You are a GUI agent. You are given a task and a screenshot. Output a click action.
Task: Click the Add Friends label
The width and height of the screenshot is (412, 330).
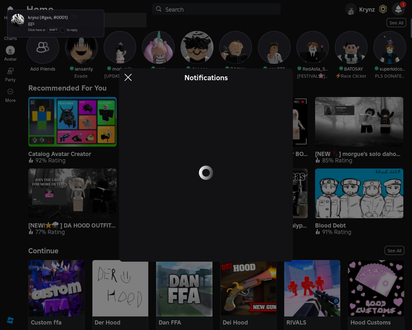43,69
